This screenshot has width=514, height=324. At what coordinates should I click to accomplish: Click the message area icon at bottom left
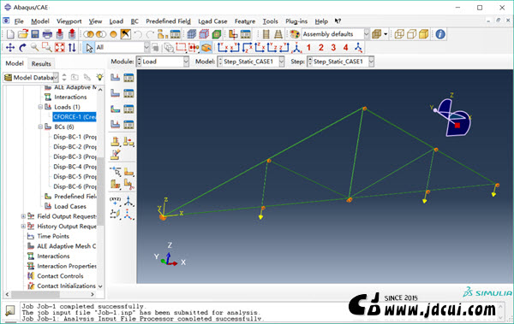click(x=9, y=310)
